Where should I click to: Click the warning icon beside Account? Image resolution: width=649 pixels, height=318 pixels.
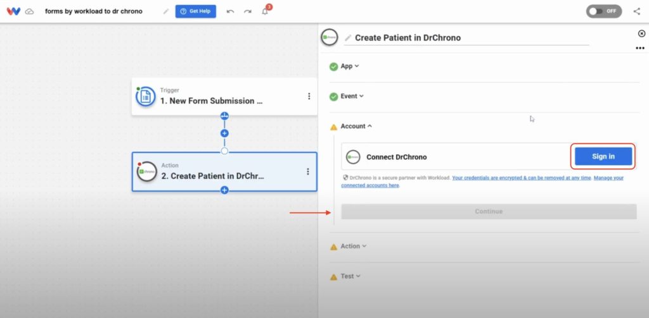333,127
